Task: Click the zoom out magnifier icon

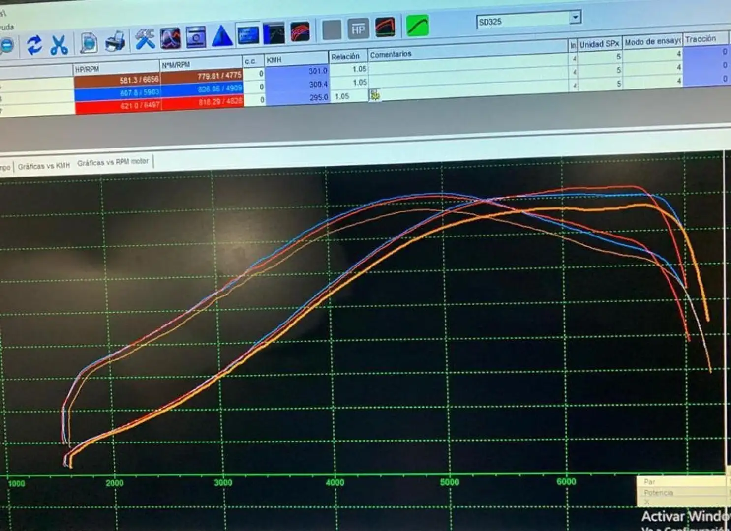Action: 7,46
